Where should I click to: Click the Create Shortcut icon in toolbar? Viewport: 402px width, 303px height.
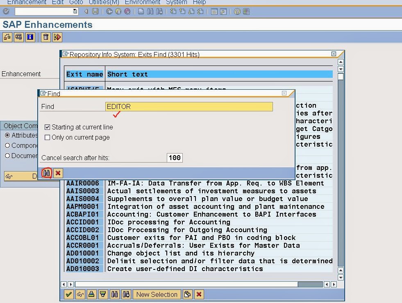(223, 11)
